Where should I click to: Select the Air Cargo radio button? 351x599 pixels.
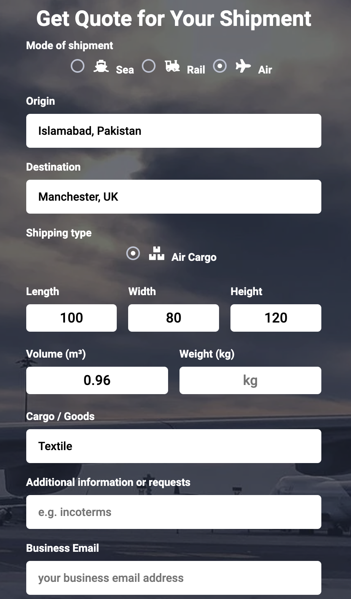(133, 254)
